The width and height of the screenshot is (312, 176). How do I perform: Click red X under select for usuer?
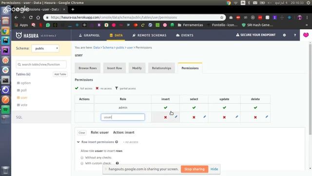pos(194,117)
